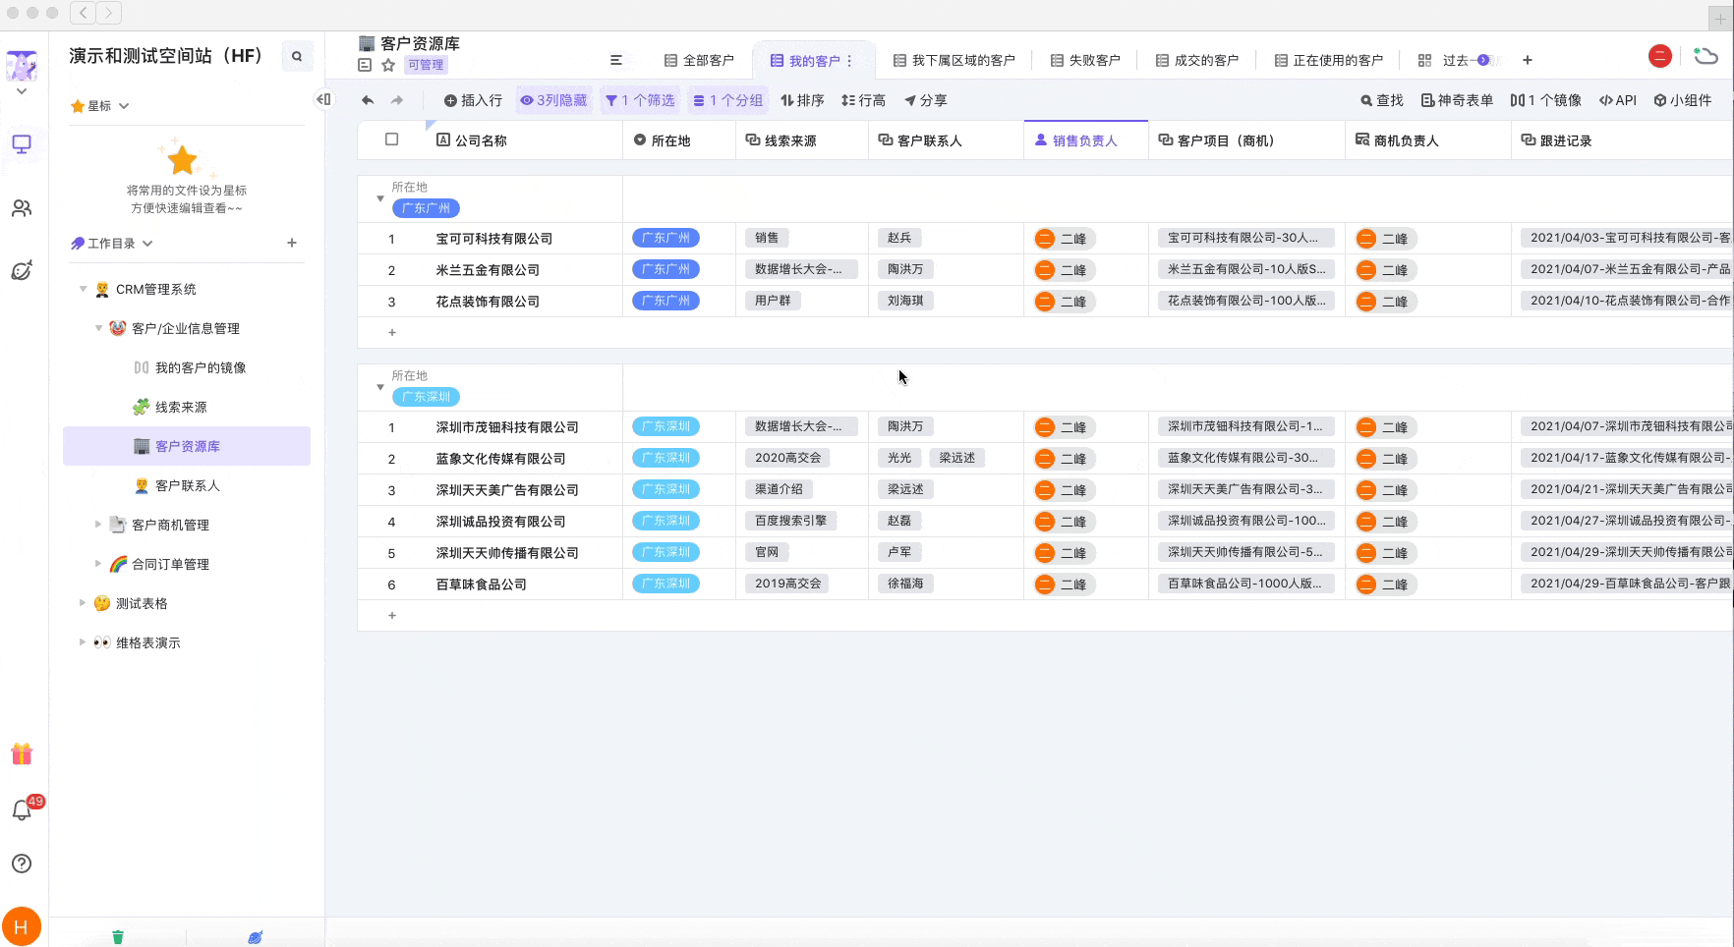Click the undo arrow in the toolbar

click(368, 100)
